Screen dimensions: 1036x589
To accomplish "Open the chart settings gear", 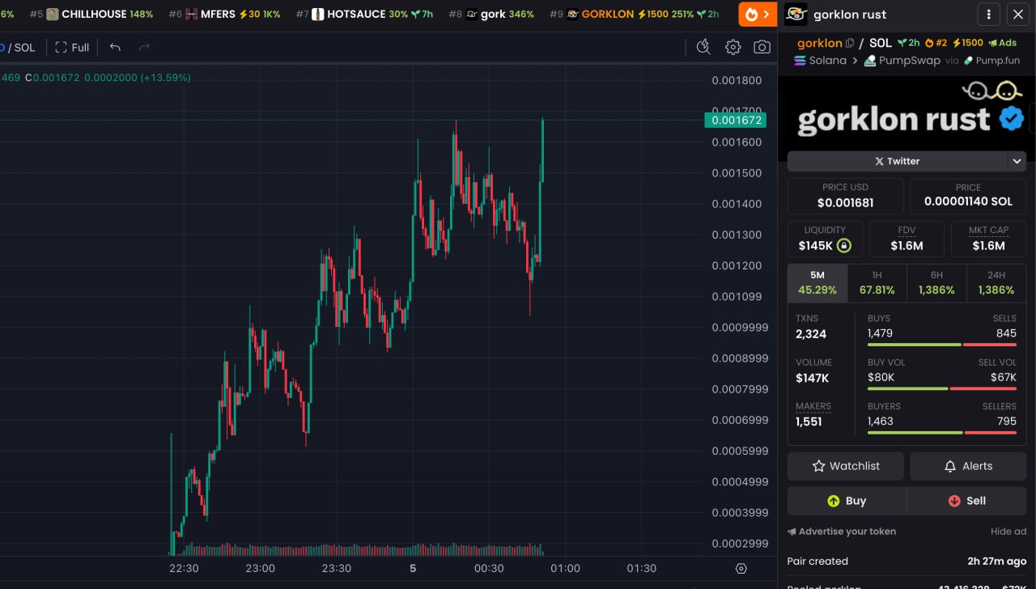I will (x=732, y=48).
